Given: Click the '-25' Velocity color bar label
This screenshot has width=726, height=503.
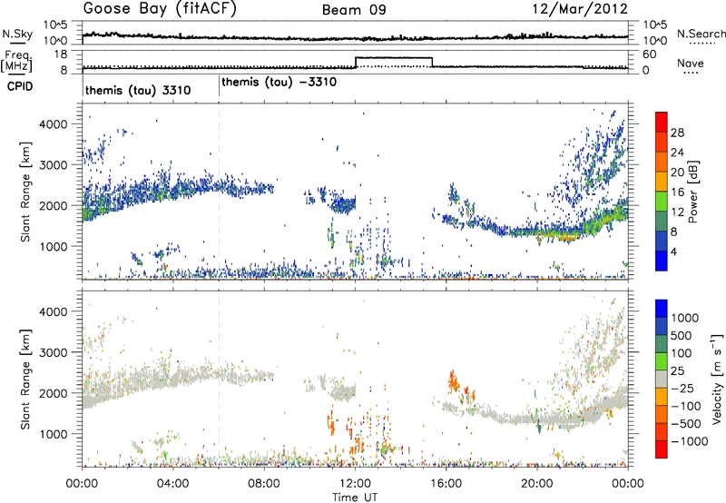Looking at the screenshot, I should point(682,388).
